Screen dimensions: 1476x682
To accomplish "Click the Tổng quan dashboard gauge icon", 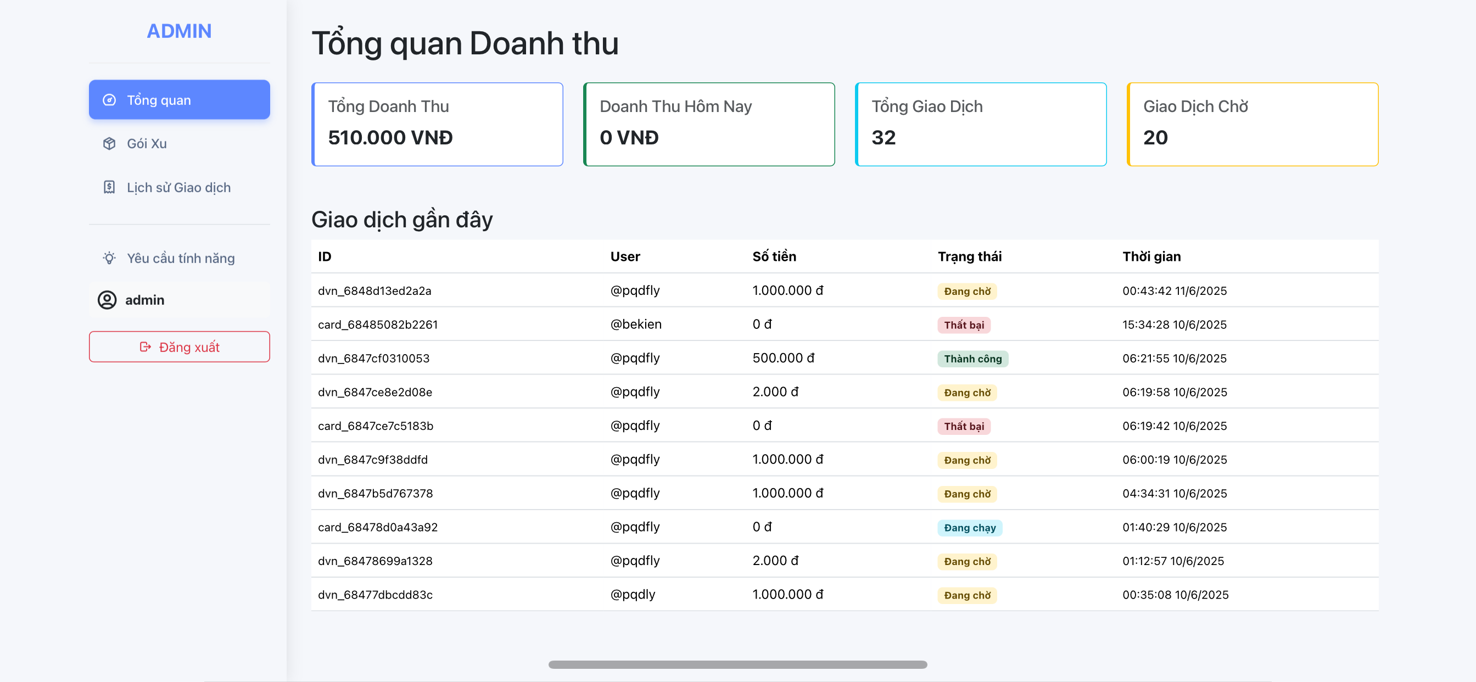I will [109, 100].
